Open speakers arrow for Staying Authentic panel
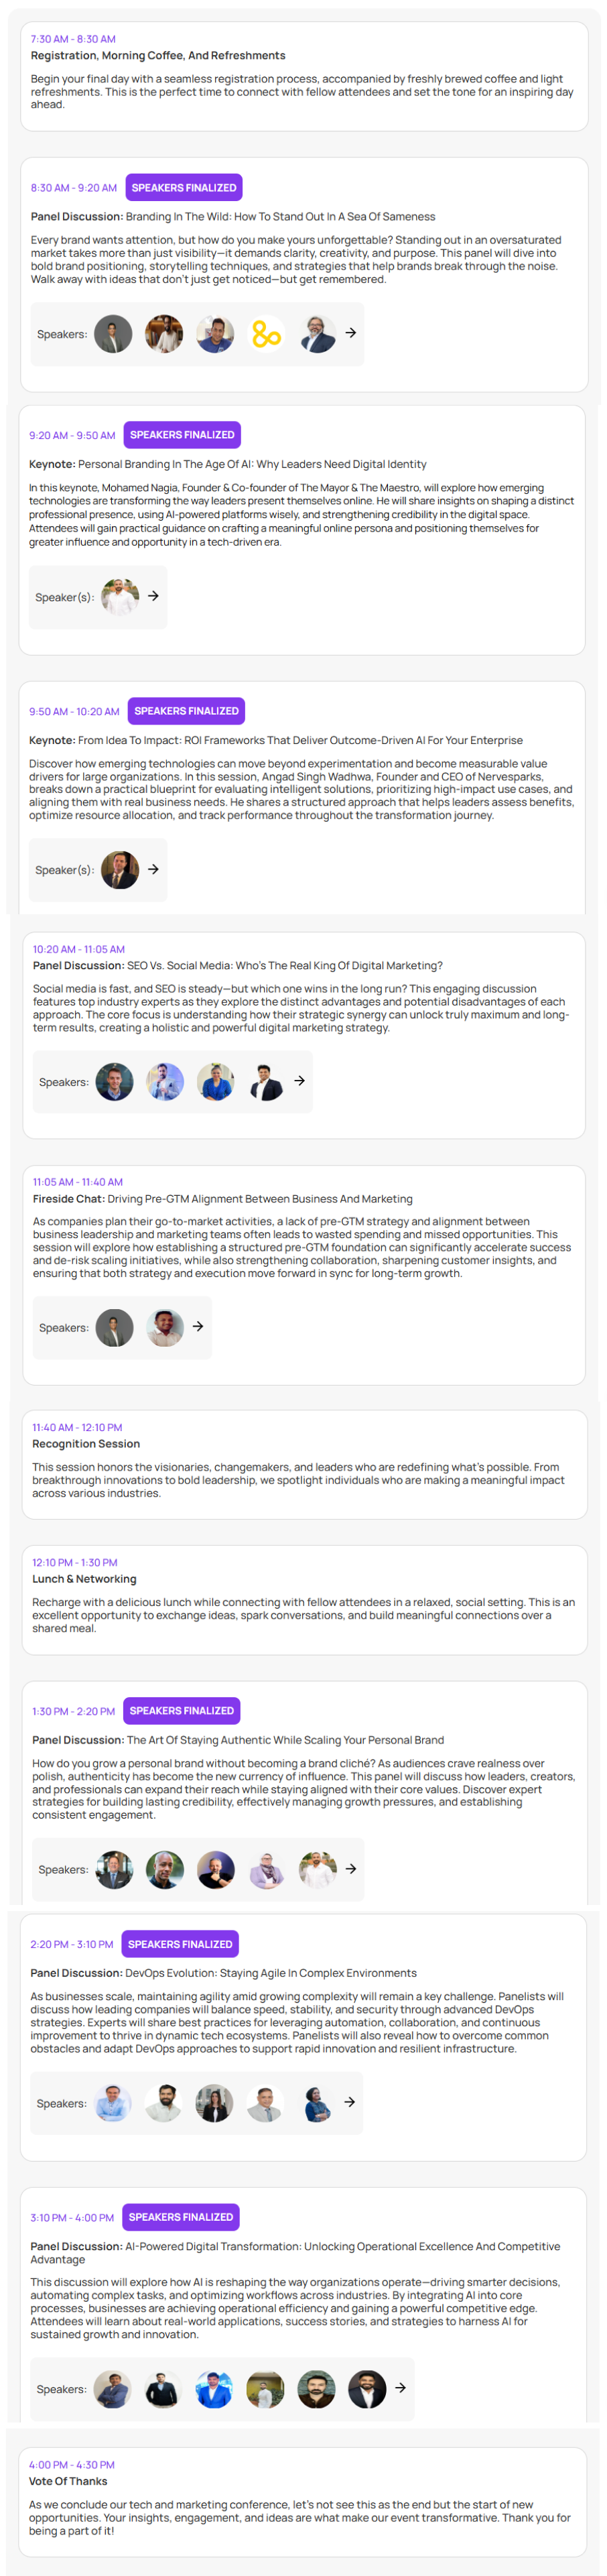The height and width of the screenshot is (2576, 607). pyautogui.click(x=351, y=1868)
